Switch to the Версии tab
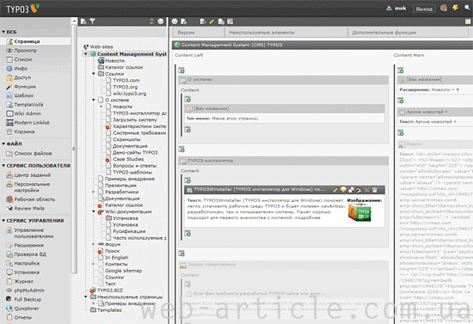Screen dimensions: 473x324 [x=199, y=33]
